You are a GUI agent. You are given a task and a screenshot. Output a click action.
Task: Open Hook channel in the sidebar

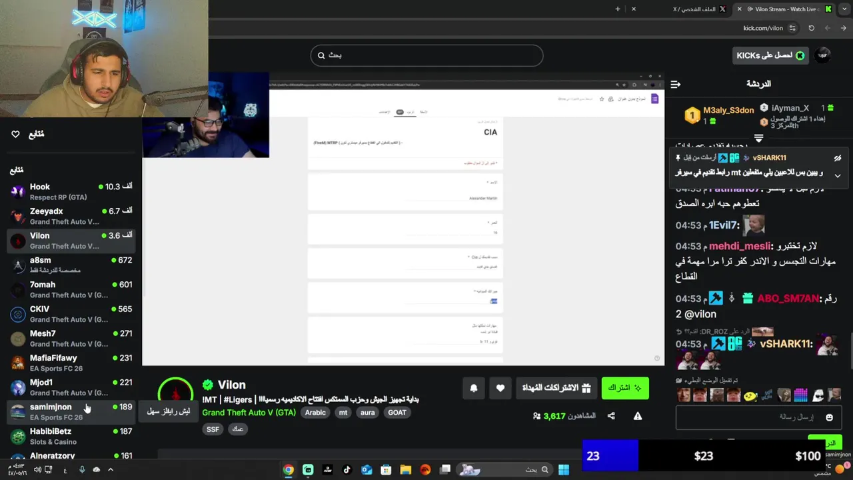[x=71, y=192]
